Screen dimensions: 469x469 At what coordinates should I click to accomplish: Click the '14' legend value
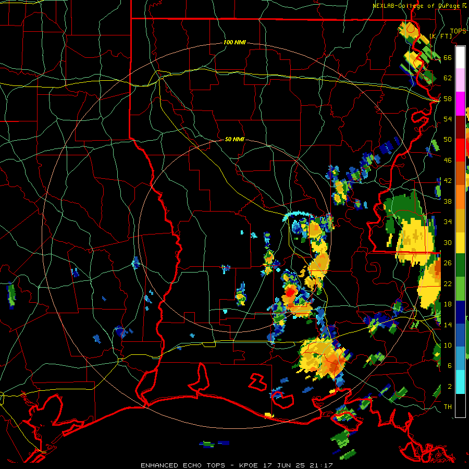tap(448, 325)
